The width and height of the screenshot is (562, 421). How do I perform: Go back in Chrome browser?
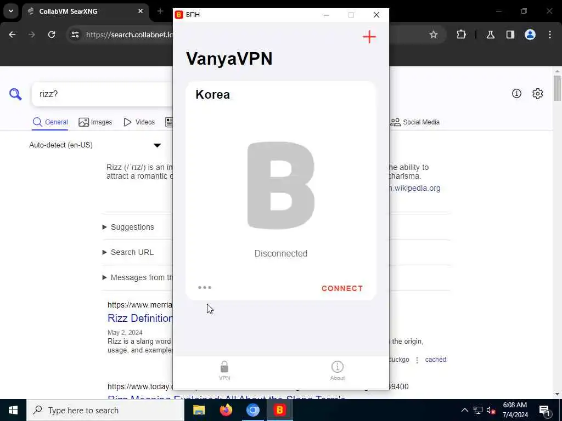click(12, 35)
